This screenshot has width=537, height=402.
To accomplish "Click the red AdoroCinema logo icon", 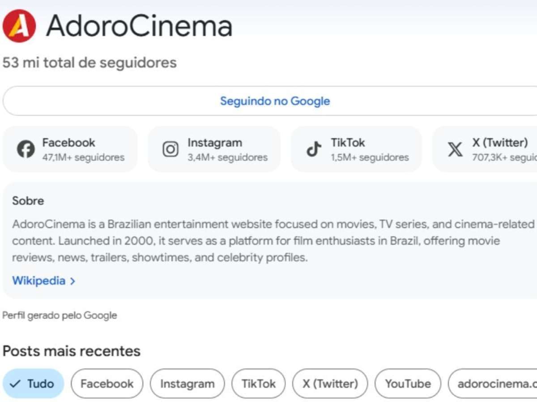I will [19, 26].
